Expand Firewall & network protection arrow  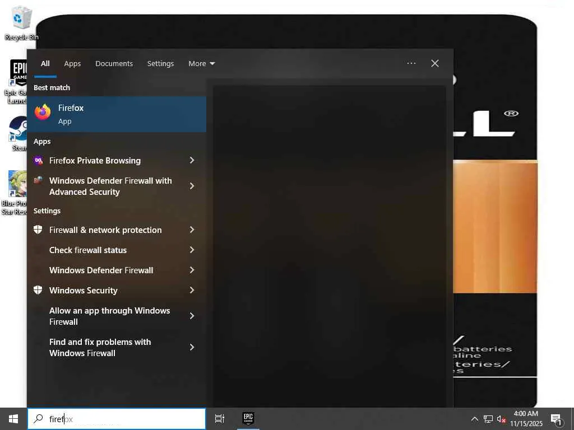pyautogui.click(x=192, y=230)
